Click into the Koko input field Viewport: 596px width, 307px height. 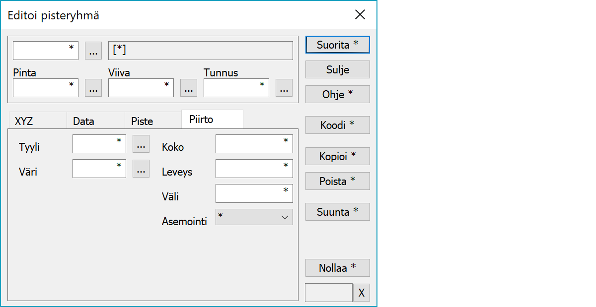click(x=254, y=144)
